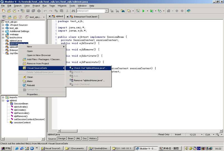The width and height of the screenshot is (224, 151).
Task: Open the Wizards menu
Action: pos(62,6)
